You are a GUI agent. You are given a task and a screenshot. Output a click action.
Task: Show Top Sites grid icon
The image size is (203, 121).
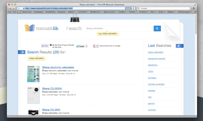point(19,12)
